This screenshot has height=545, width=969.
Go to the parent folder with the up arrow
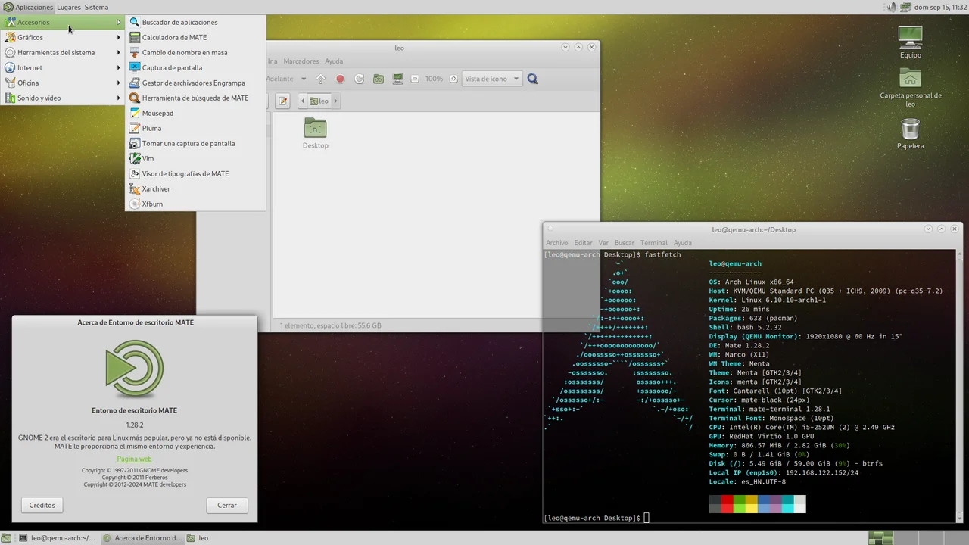(321, 79)
